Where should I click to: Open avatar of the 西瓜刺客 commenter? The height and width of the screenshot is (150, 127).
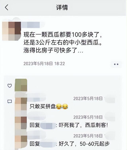coord(21,123)
